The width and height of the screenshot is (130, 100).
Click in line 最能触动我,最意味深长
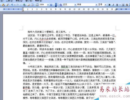[36, 46]
